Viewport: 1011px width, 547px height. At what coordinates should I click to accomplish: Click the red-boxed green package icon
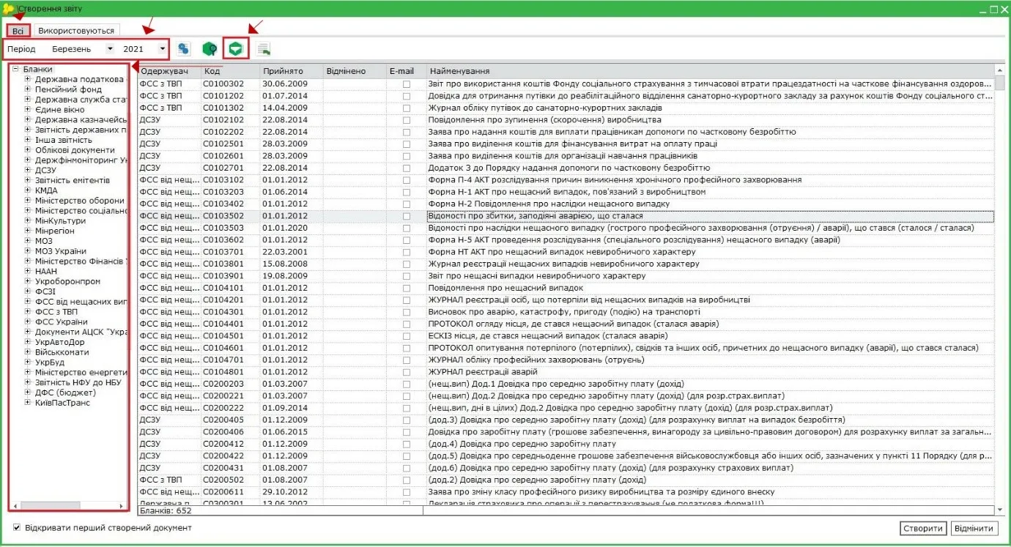coord(235,48)
